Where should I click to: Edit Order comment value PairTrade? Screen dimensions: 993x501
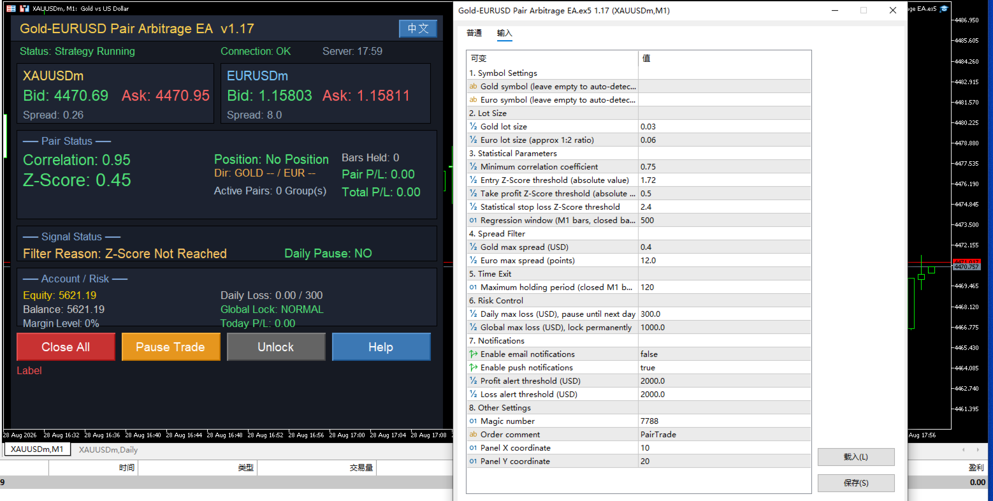[725, 434]
